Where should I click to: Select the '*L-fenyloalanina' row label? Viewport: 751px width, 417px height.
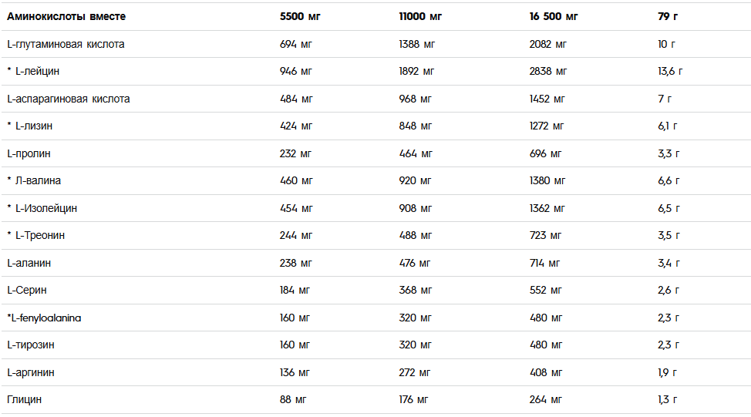pyautogui.click(x=44, y=318)
